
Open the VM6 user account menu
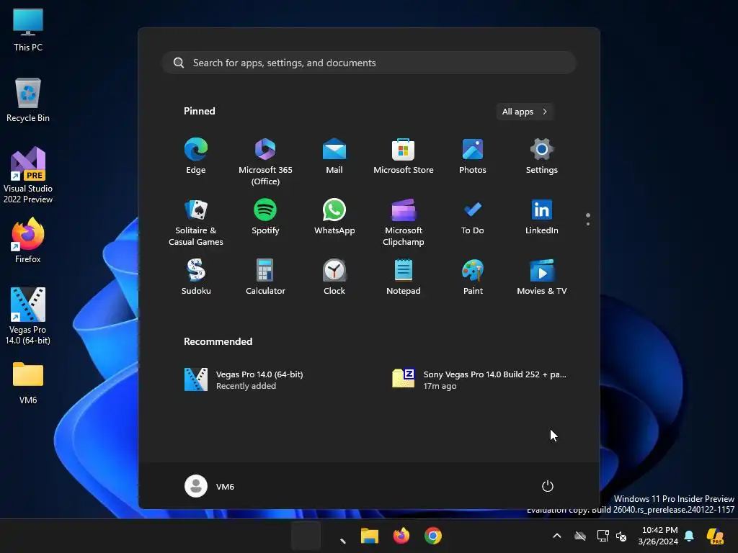(x=210, y=486)
